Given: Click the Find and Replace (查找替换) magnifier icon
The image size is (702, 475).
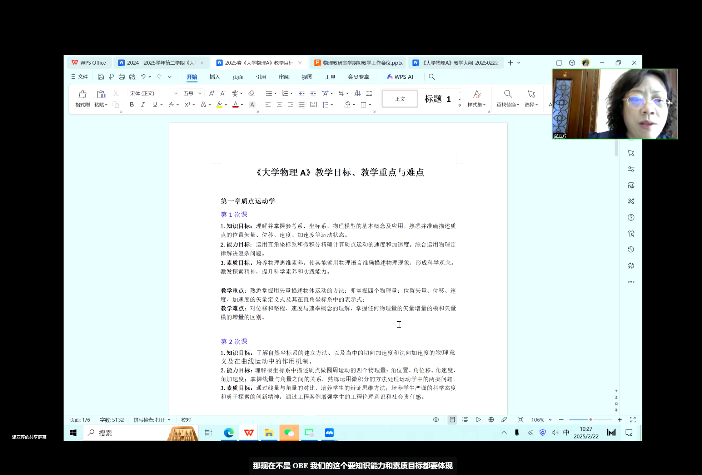Looking at the screenshot, I should (x=508, y=94).
